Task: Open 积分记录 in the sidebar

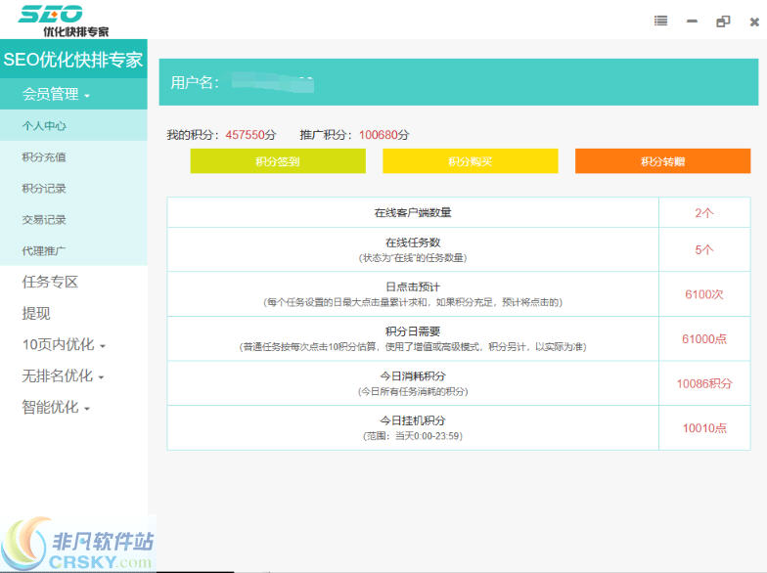Action: point(73,188)
